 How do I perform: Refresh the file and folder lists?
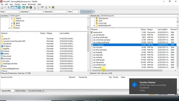click(23, 8)
